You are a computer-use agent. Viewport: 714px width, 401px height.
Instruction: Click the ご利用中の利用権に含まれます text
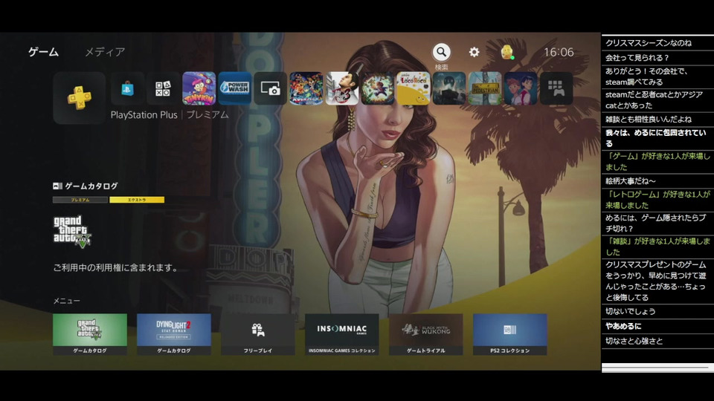point(116,268)
